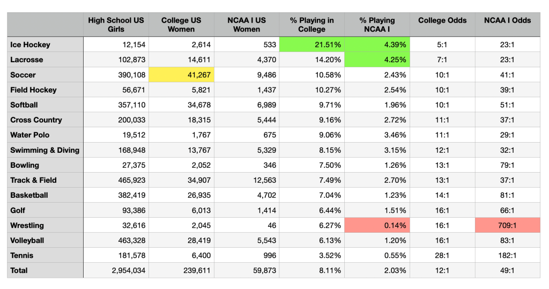This screenshot has height=289, width=549.
Task: Click the Tennis 182:1 NCAA I odds cell
Action: (507, 255)
